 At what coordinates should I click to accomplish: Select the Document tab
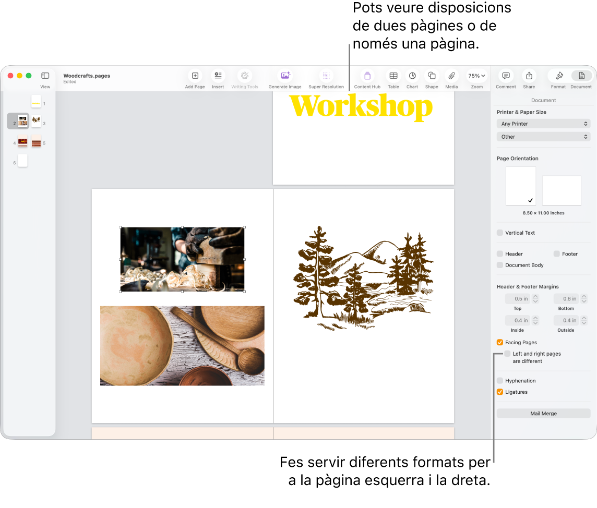(580, 76)
